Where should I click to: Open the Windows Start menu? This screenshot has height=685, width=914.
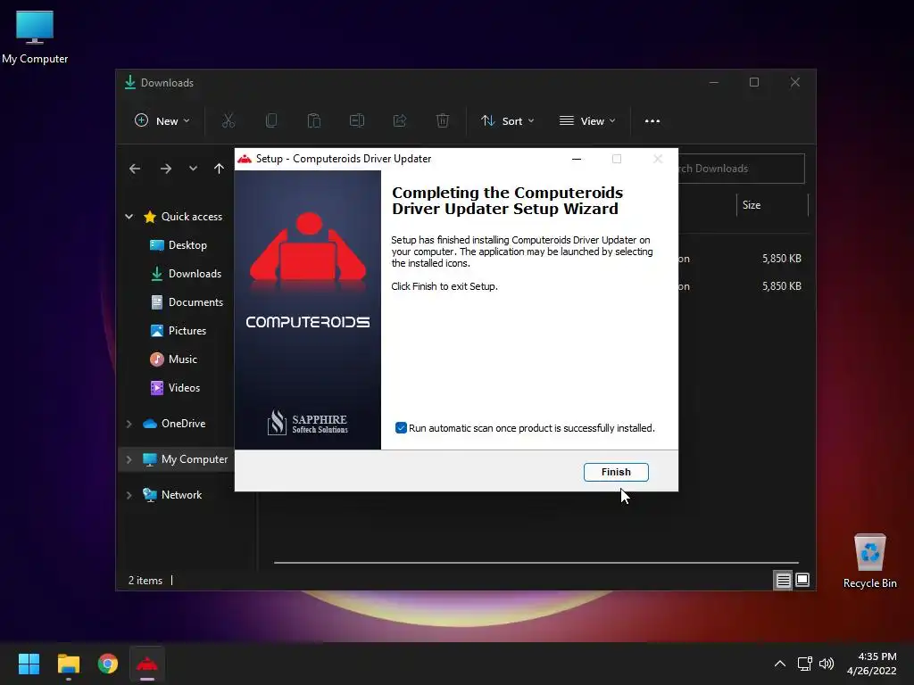tap(29, 664)
